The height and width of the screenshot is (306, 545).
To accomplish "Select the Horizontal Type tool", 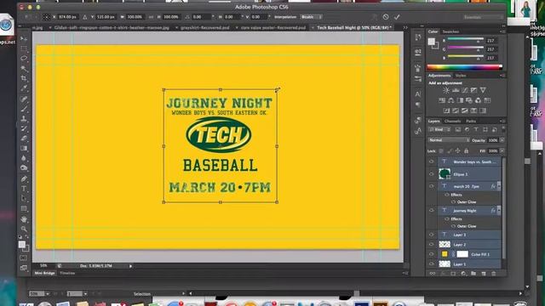I will [x=24, y=189].
